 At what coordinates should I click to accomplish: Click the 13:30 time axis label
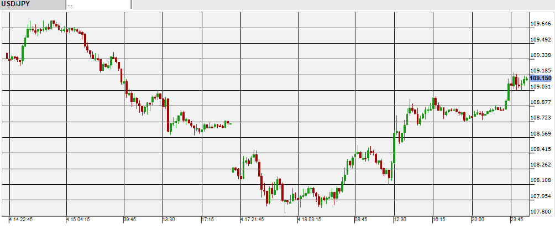point(169,220)
